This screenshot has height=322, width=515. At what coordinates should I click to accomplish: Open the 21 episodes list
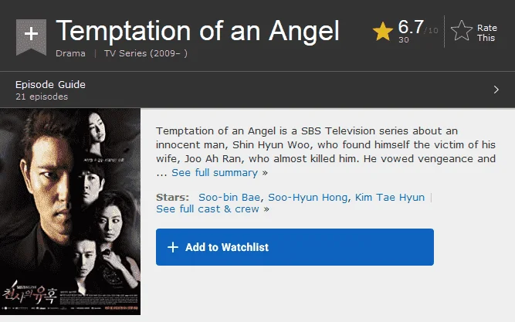click(42, 97)
